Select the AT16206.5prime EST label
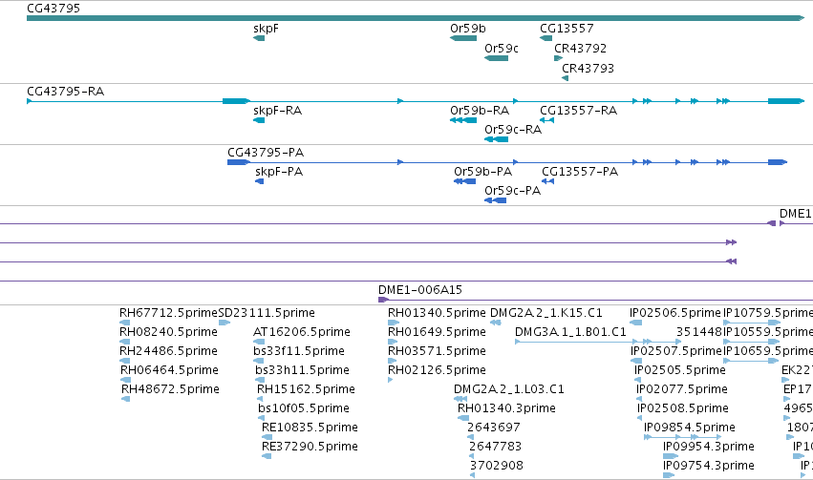 (x=302, y=332)
